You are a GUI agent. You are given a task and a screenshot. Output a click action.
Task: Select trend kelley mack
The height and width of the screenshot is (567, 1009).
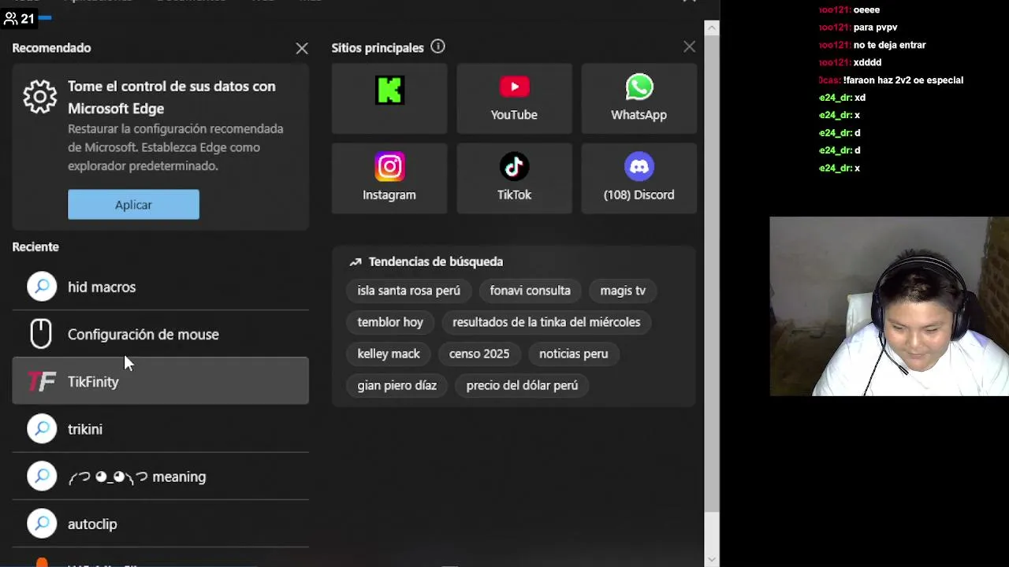[x=389, y=354]
